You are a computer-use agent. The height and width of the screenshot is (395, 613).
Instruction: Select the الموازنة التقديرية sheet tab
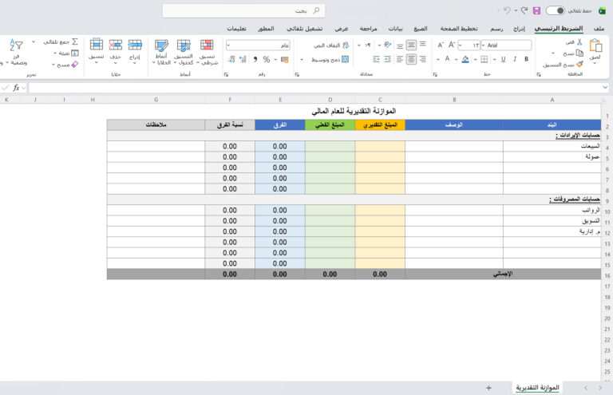[x=536, y=387]
